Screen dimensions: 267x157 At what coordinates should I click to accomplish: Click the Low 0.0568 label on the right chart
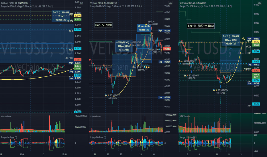coord(256,83)
